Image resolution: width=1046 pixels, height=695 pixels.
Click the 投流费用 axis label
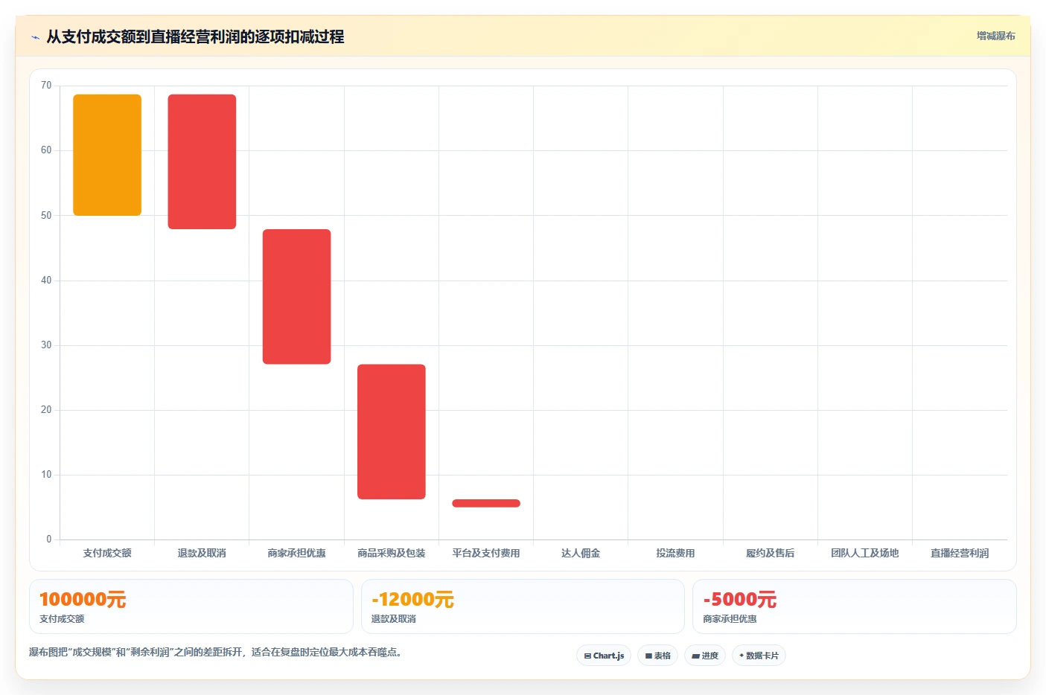pyautogui.click(x=675, y=553)
